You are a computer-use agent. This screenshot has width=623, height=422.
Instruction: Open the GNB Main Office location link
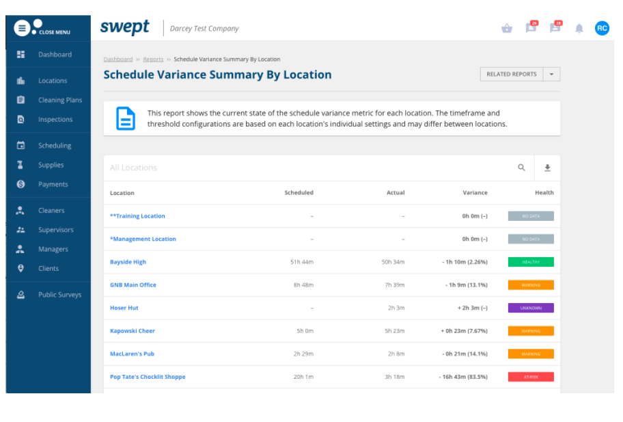click(133, 285)
